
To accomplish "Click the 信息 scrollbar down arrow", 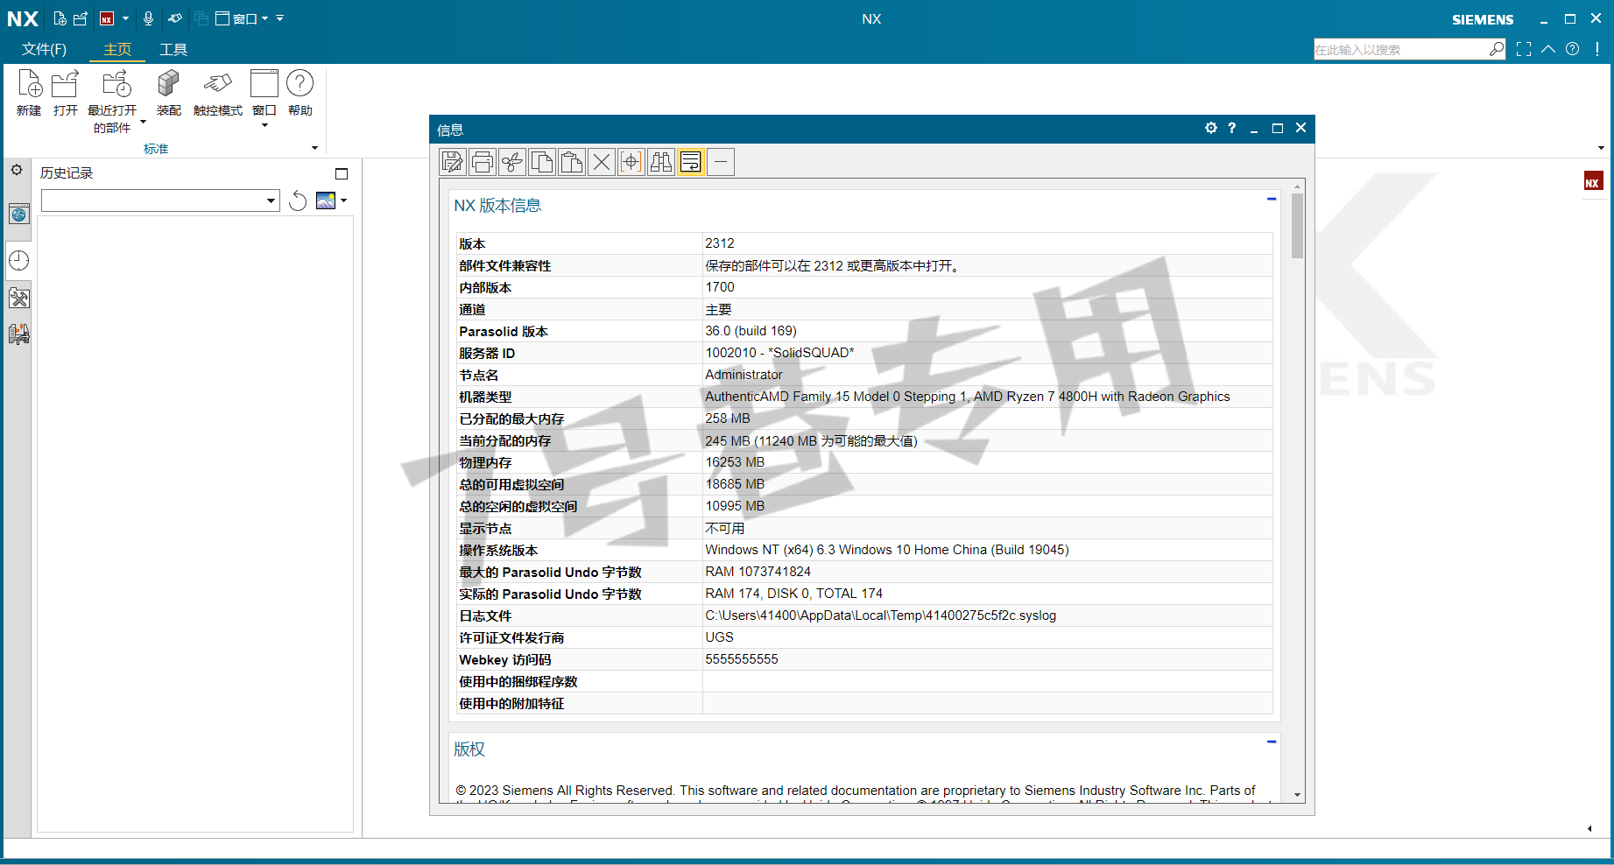I will tap(1297, 795).
